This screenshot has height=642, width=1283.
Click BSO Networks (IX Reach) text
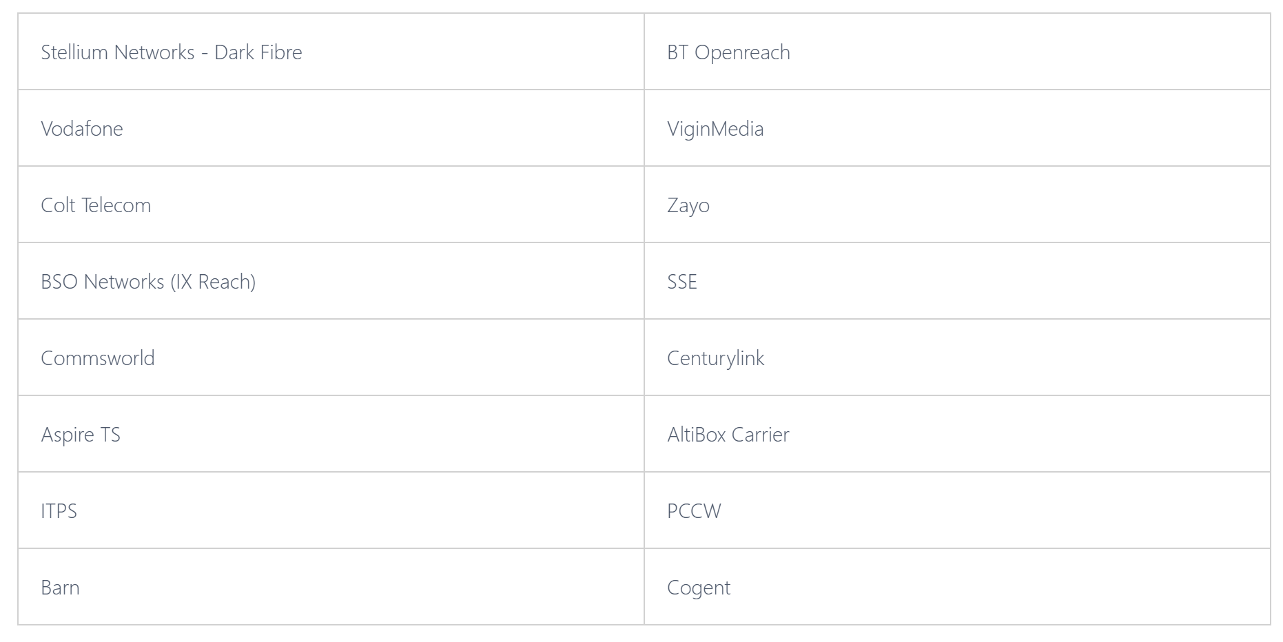(148, 282)
